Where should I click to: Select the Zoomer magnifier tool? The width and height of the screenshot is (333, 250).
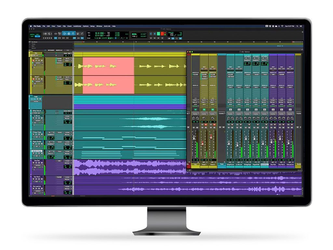tap(60, 34)
